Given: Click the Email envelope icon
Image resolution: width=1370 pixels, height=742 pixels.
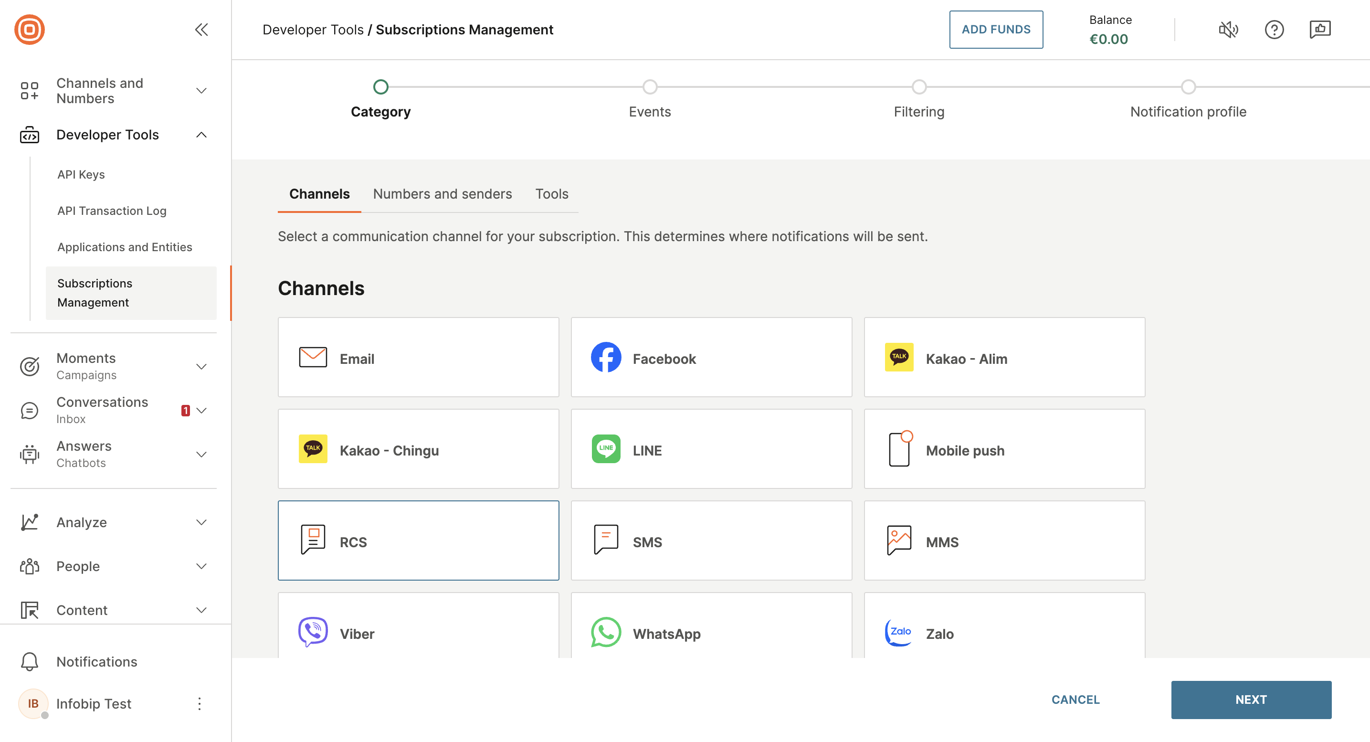Looking at the screenshot, I should click(x=313, y=358).
